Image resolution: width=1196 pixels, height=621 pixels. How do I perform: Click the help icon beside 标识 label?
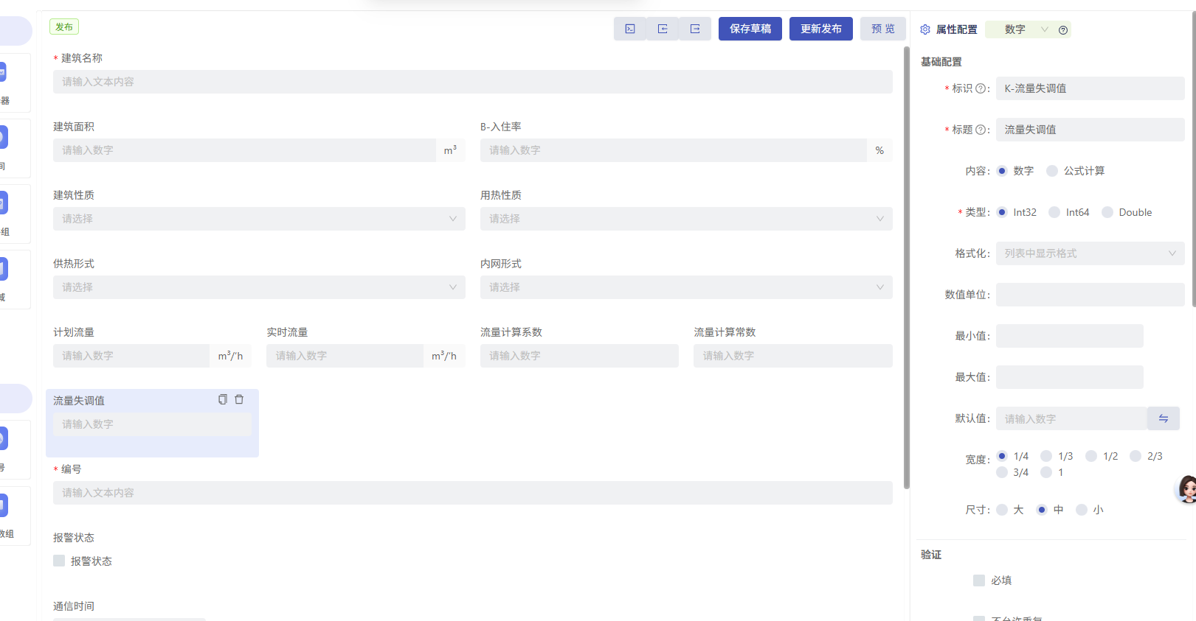point(981,88)
